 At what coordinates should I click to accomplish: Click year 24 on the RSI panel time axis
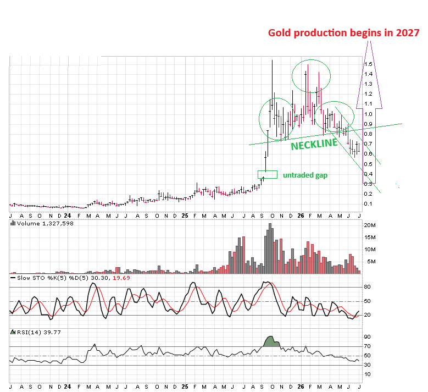click(x=68, y=387)
